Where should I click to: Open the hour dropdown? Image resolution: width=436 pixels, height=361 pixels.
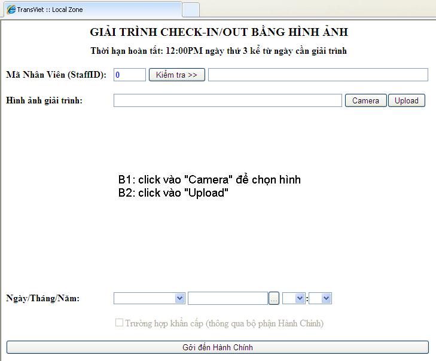click(x=294, y=298)
